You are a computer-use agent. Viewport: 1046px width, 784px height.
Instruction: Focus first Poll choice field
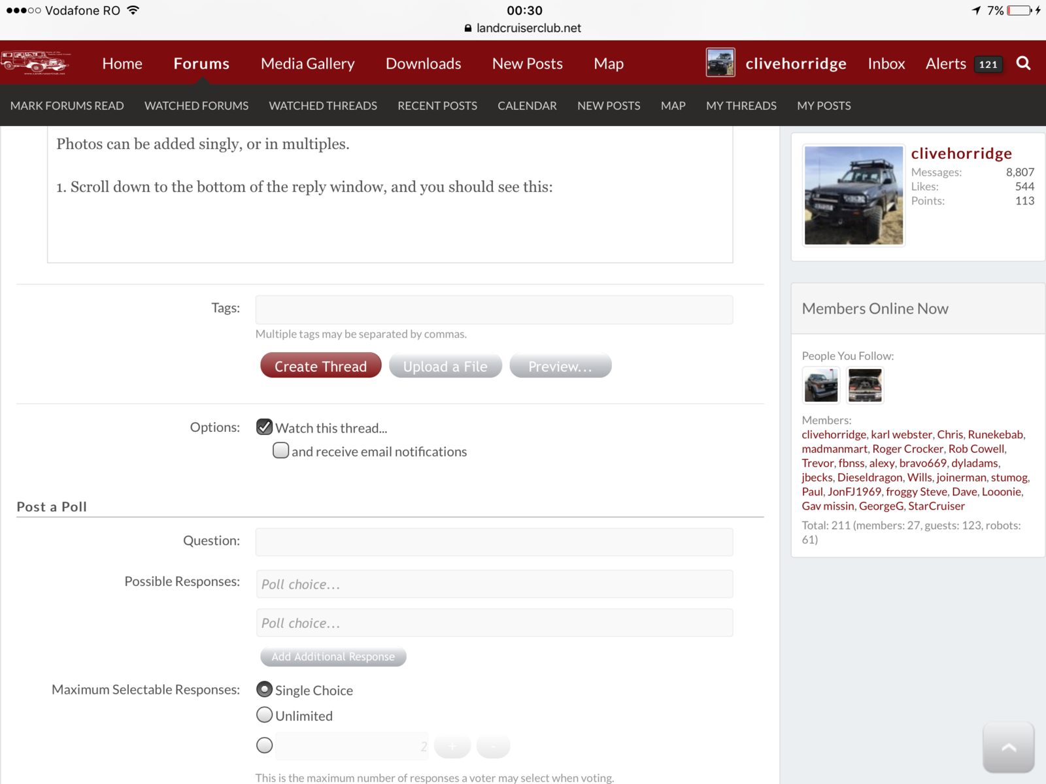[494, 584]
